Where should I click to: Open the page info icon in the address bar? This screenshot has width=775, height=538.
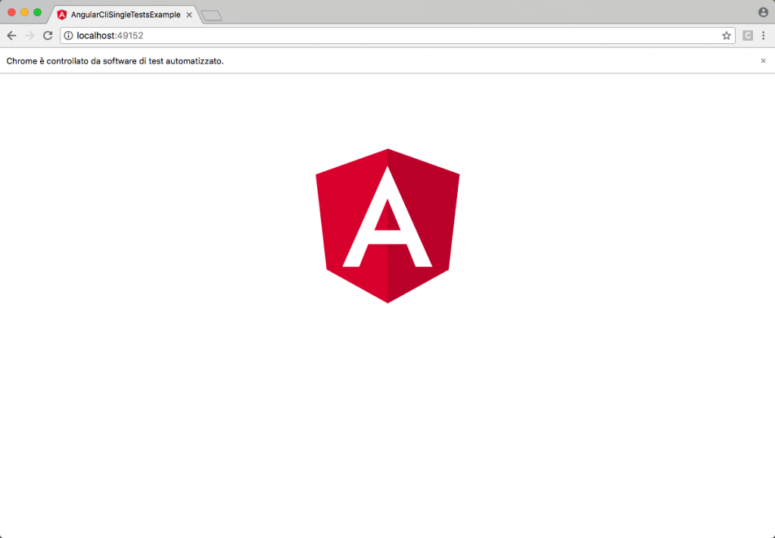pos(68,35)
